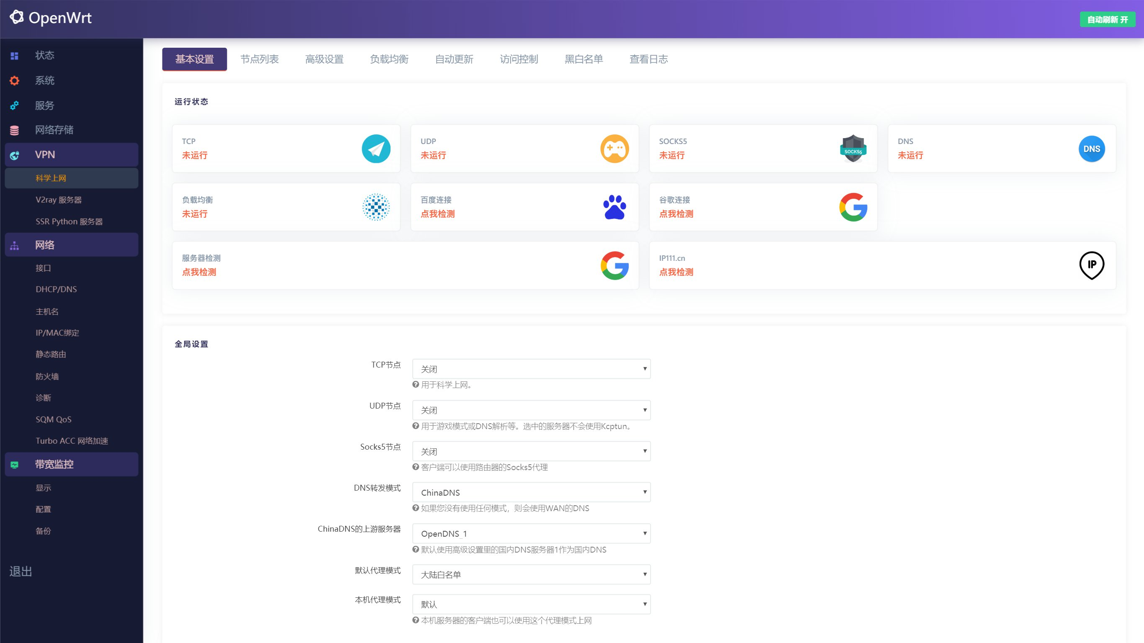The width and height of the screenshot is (1144, 643).
Task: Click help icon beside WAN的DNS hint
Action: click(x=416, y=508)
